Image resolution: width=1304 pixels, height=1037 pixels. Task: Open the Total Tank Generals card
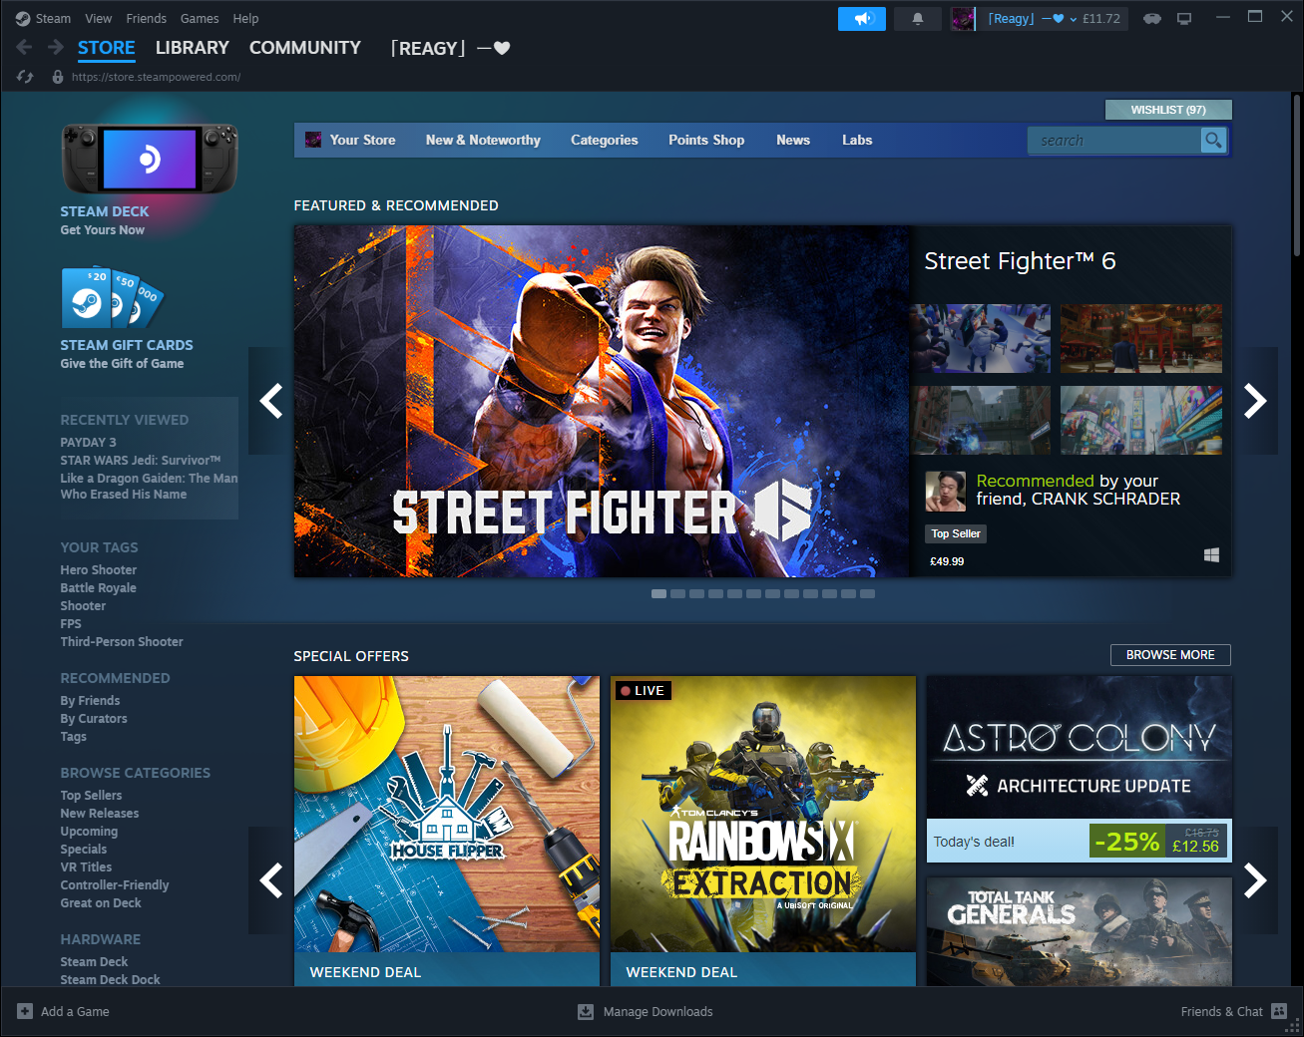point(1080,932)
